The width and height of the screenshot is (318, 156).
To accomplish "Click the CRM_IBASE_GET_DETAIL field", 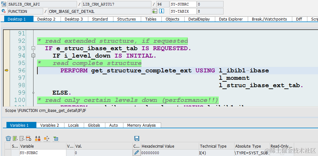I will (100, 11).
